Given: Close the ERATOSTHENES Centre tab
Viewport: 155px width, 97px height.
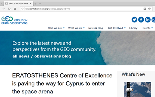Looking at the screenshot, I should tap(30, 4).
